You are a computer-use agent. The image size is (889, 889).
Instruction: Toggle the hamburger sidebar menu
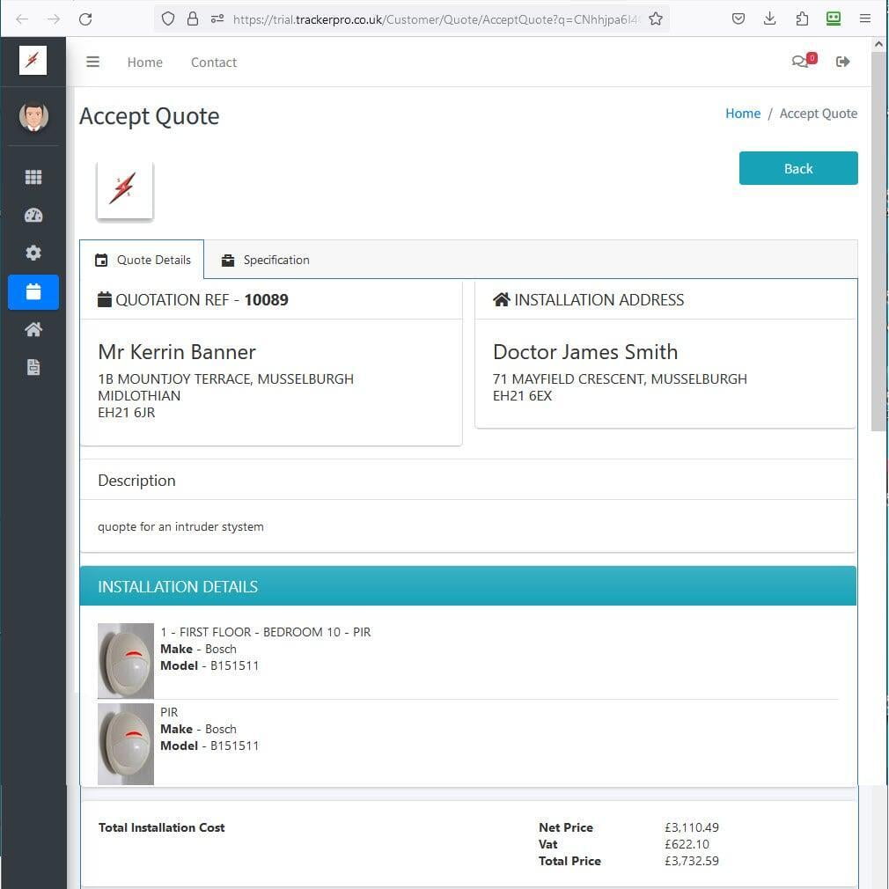coord(92,62)
